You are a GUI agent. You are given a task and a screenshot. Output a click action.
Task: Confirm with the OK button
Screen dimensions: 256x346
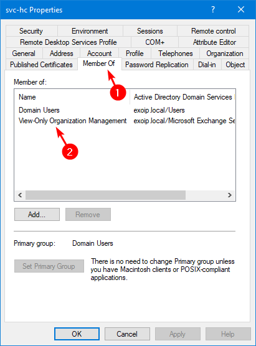tap(77, 334)
